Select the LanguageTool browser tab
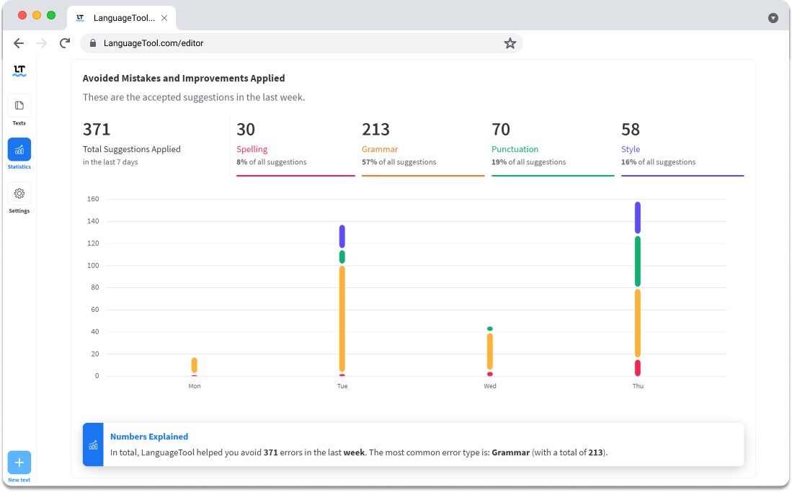 click(x=121, y=18)
